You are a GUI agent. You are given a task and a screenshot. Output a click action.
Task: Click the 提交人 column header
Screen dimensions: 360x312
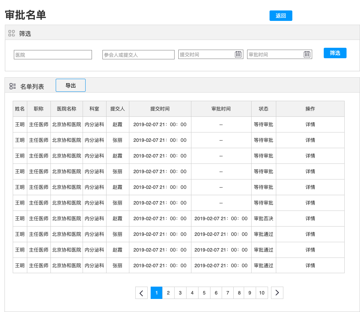(117, 109)
